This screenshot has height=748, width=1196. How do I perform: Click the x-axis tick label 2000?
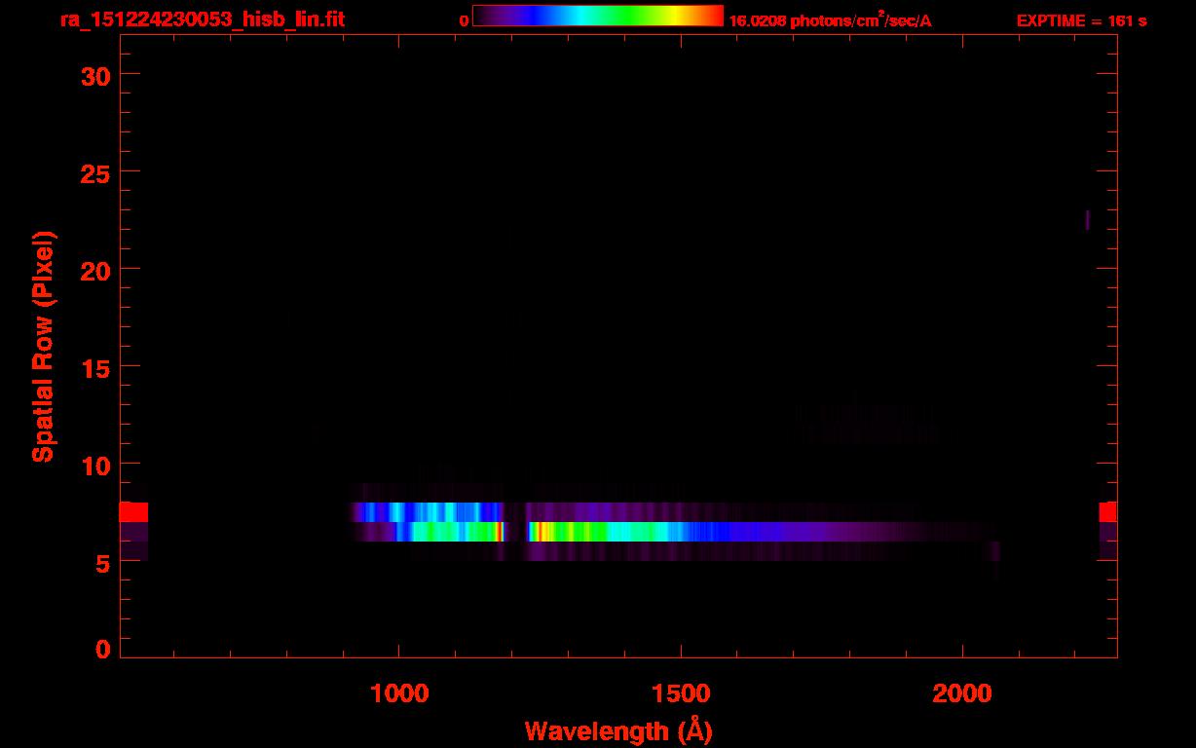[962, 693]
